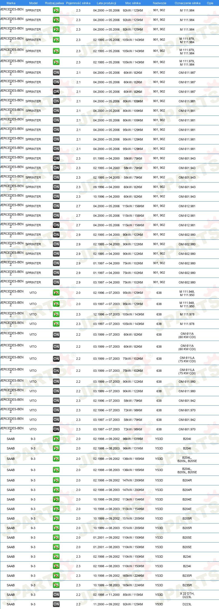Click the PB icon in SAAB B204I 02.1998 -> 09.2002 row
Screen dimensions: 219x609
[x=56, y=439]
